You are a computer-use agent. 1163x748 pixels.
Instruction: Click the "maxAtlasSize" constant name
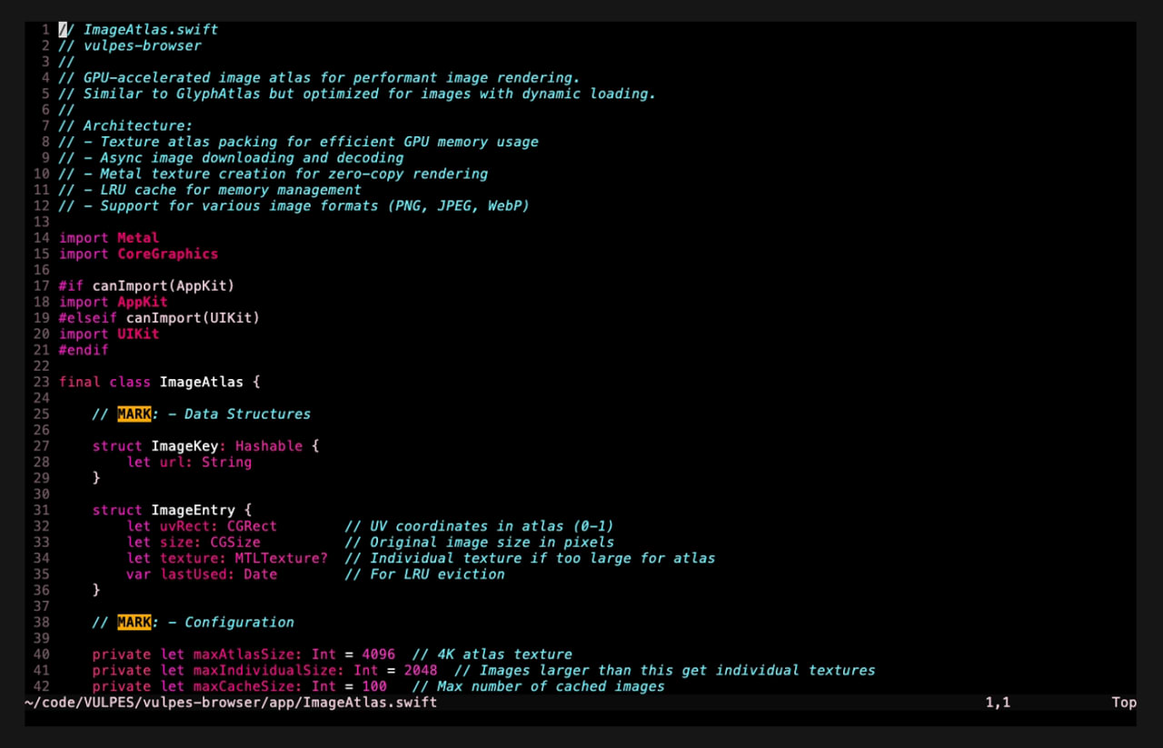click(244, 653)
